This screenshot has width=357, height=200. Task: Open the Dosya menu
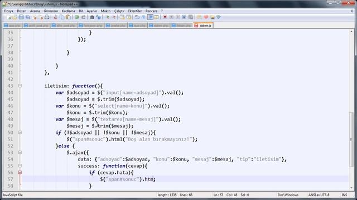(x=8, y=11)
